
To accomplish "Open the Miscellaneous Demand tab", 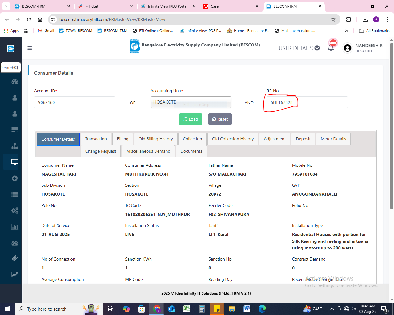I will pos(148,151).
